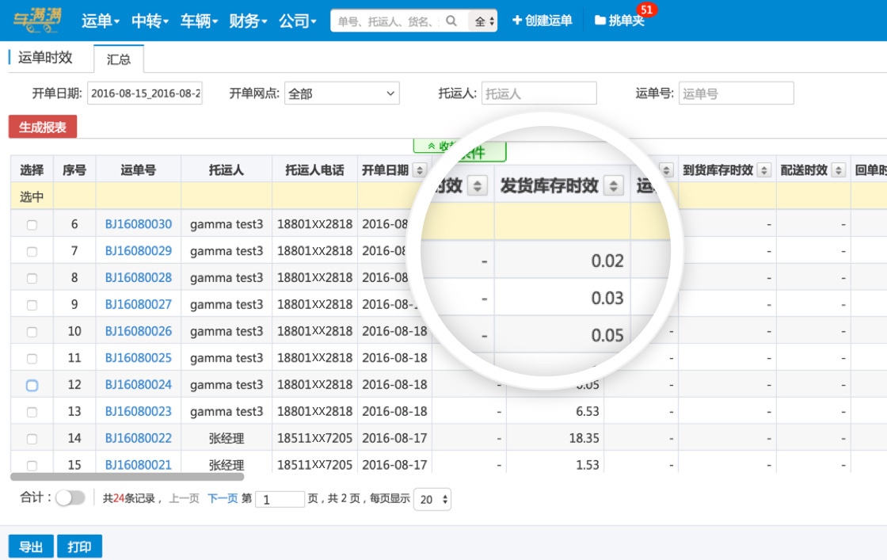This screenshot has width=887, height=560.
Task: Click the 生成报表 button
Action: (43, 128)
